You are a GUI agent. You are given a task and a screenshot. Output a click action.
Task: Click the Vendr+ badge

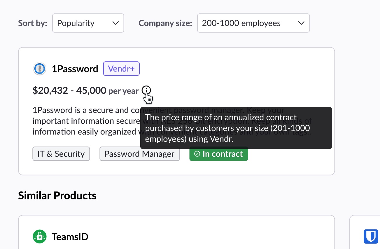121,69
